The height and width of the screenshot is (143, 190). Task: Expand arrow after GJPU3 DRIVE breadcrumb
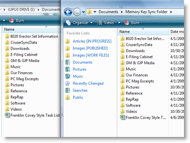point(39,10)
